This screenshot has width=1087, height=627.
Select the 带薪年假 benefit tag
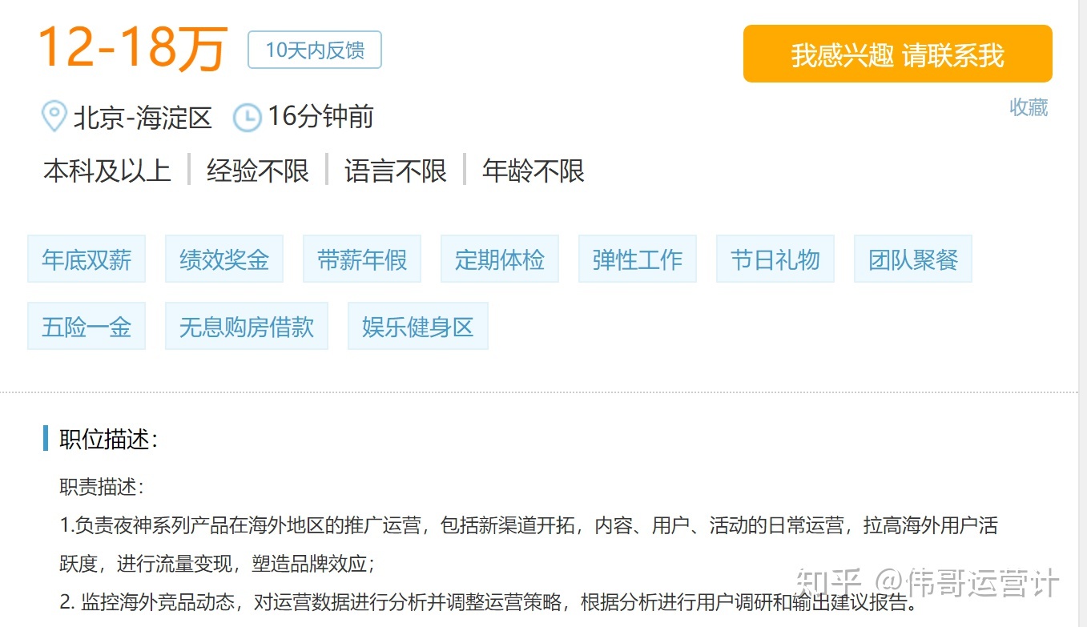pos(362,259)
